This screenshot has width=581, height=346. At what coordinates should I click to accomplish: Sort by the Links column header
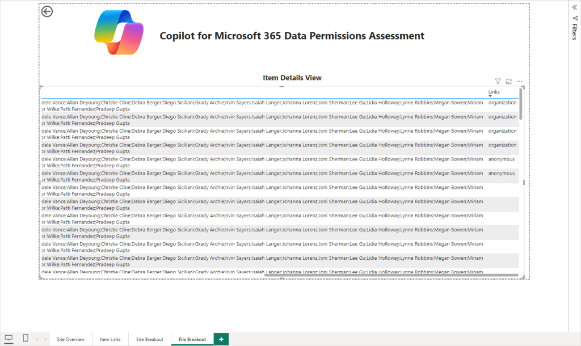(x=494, y=91)
